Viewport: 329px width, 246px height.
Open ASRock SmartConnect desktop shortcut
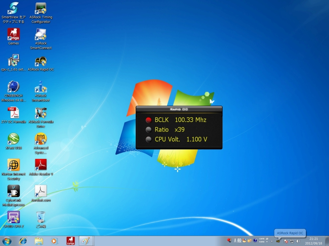pyautogui.click(x=41, y=39)
